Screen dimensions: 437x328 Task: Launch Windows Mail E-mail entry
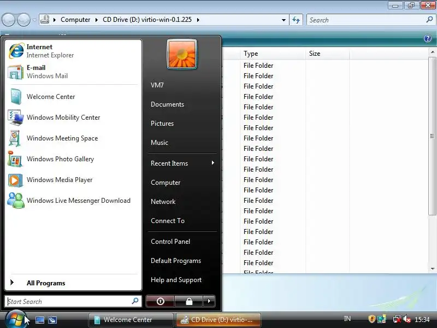click(73, 72)
